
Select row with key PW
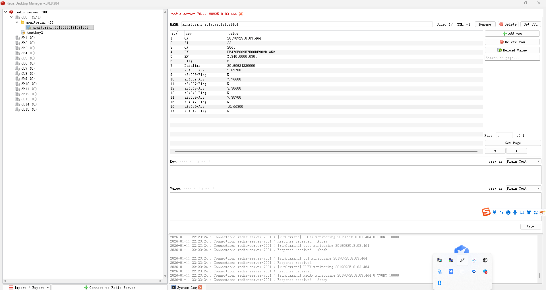[x=326, y=52]
